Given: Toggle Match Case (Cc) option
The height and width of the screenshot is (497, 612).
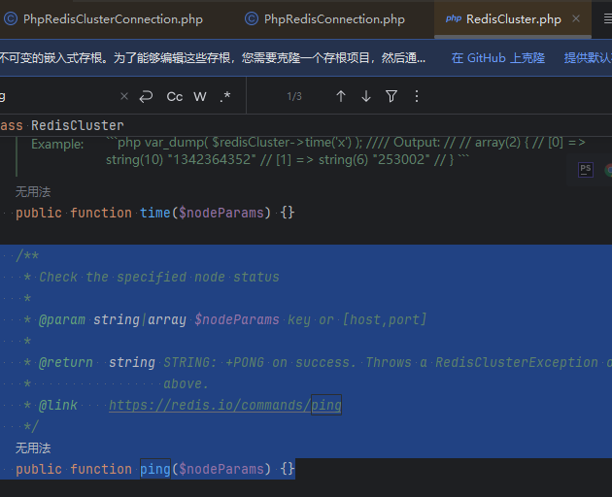Looking at the screenshot, I should pos(175,96).
